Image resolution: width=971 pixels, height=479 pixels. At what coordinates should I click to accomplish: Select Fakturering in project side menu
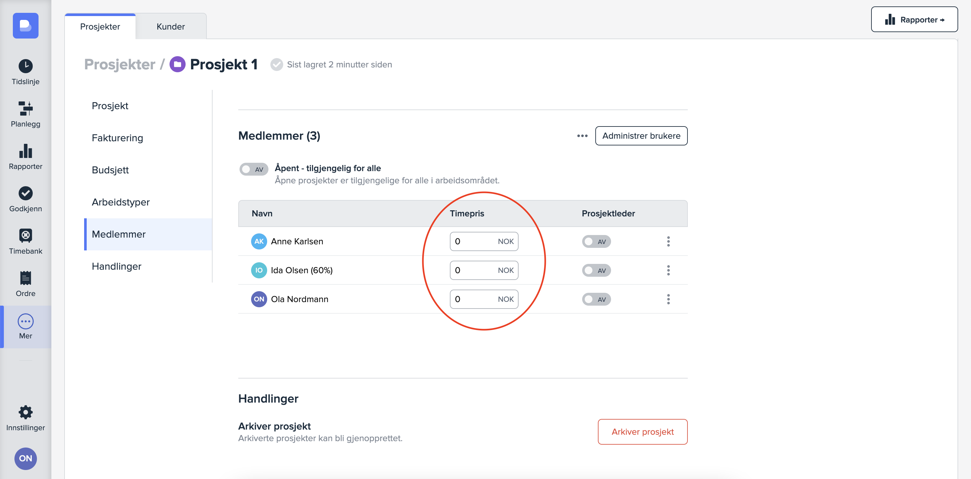point(117,138)
